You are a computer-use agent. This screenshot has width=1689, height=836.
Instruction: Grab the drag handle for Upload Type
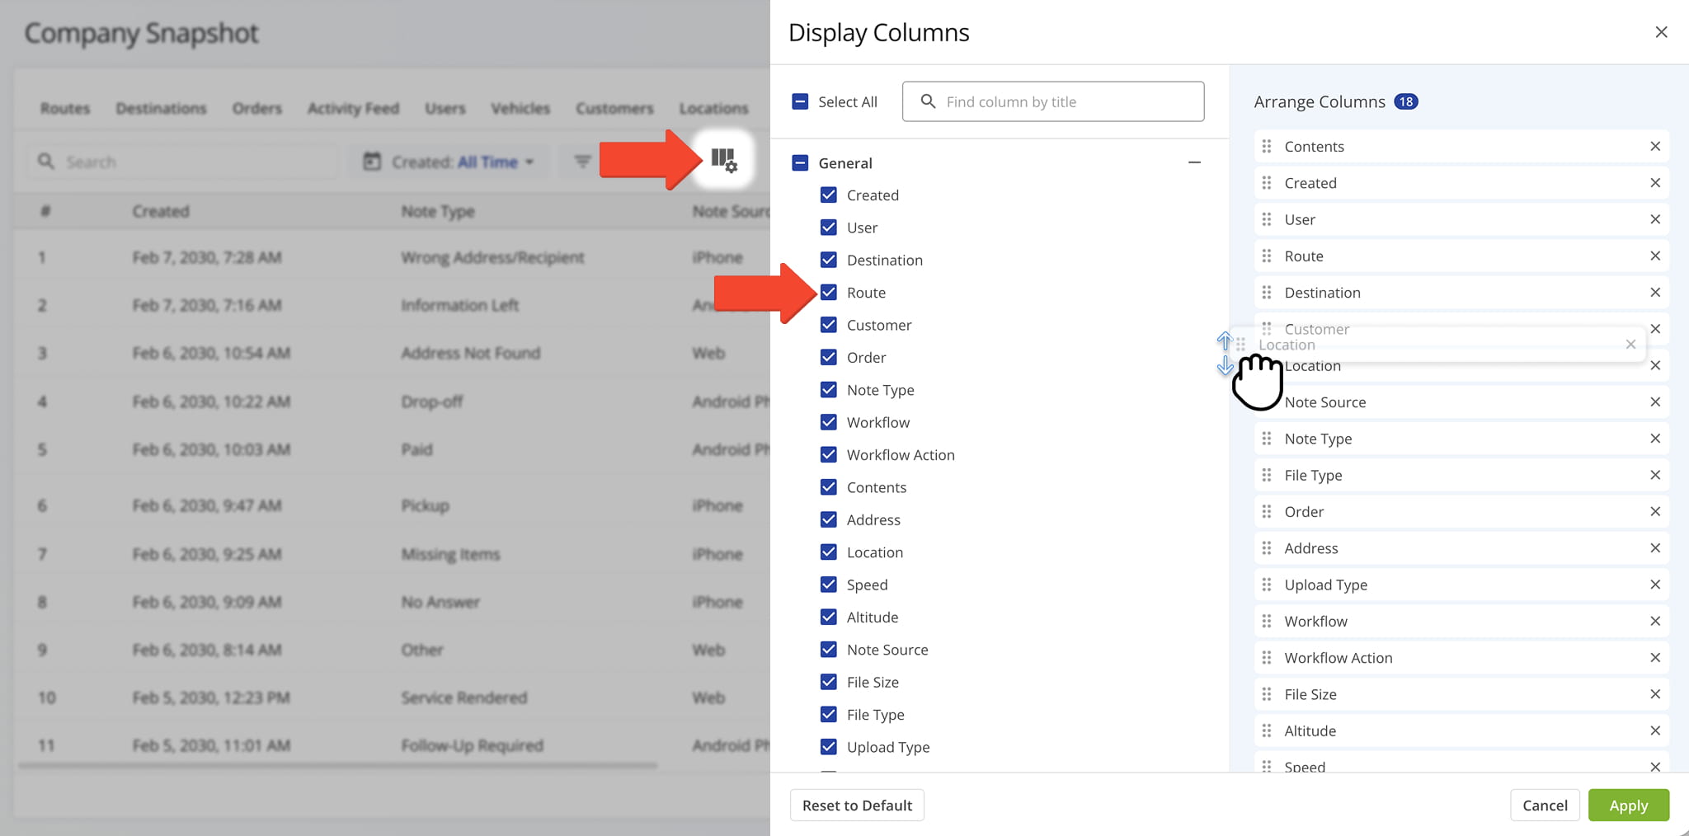click(1267, 585)
